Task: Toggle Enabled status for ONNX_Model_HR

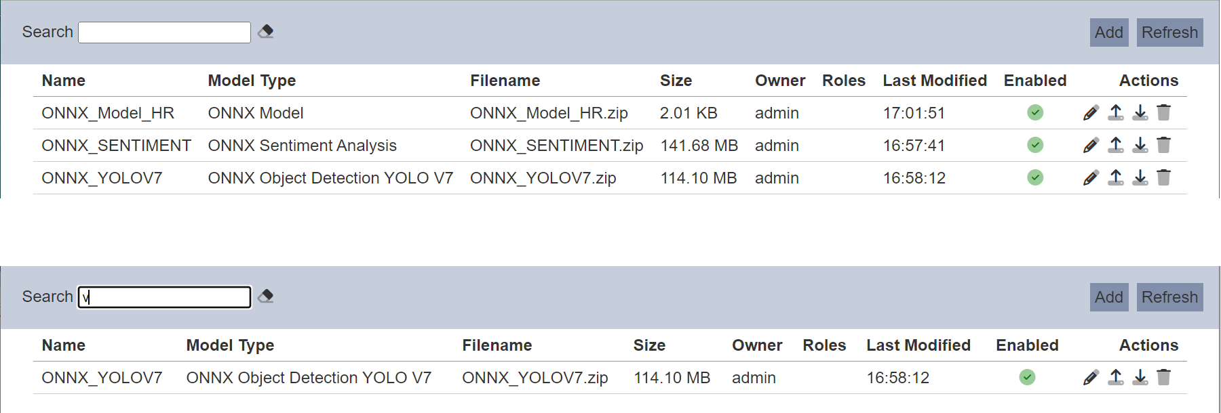Action: point(1035,112)
